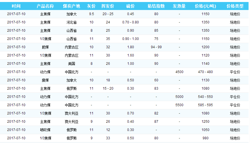The image size is (250, 143).
Task: Select the 硫份 column header
Action: coord(130,6)
